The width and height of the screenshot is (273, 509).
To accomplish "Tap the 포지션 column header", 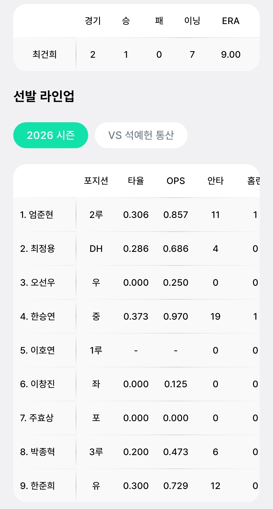I will (96, 181).
